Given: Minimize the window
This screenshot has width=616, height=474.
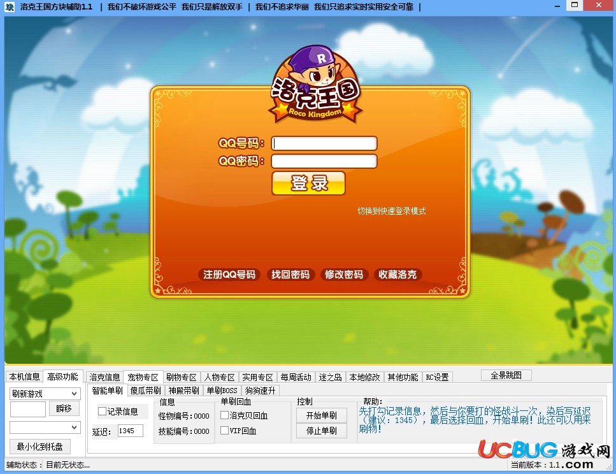Looking at the screenshot, I should 557,6.
